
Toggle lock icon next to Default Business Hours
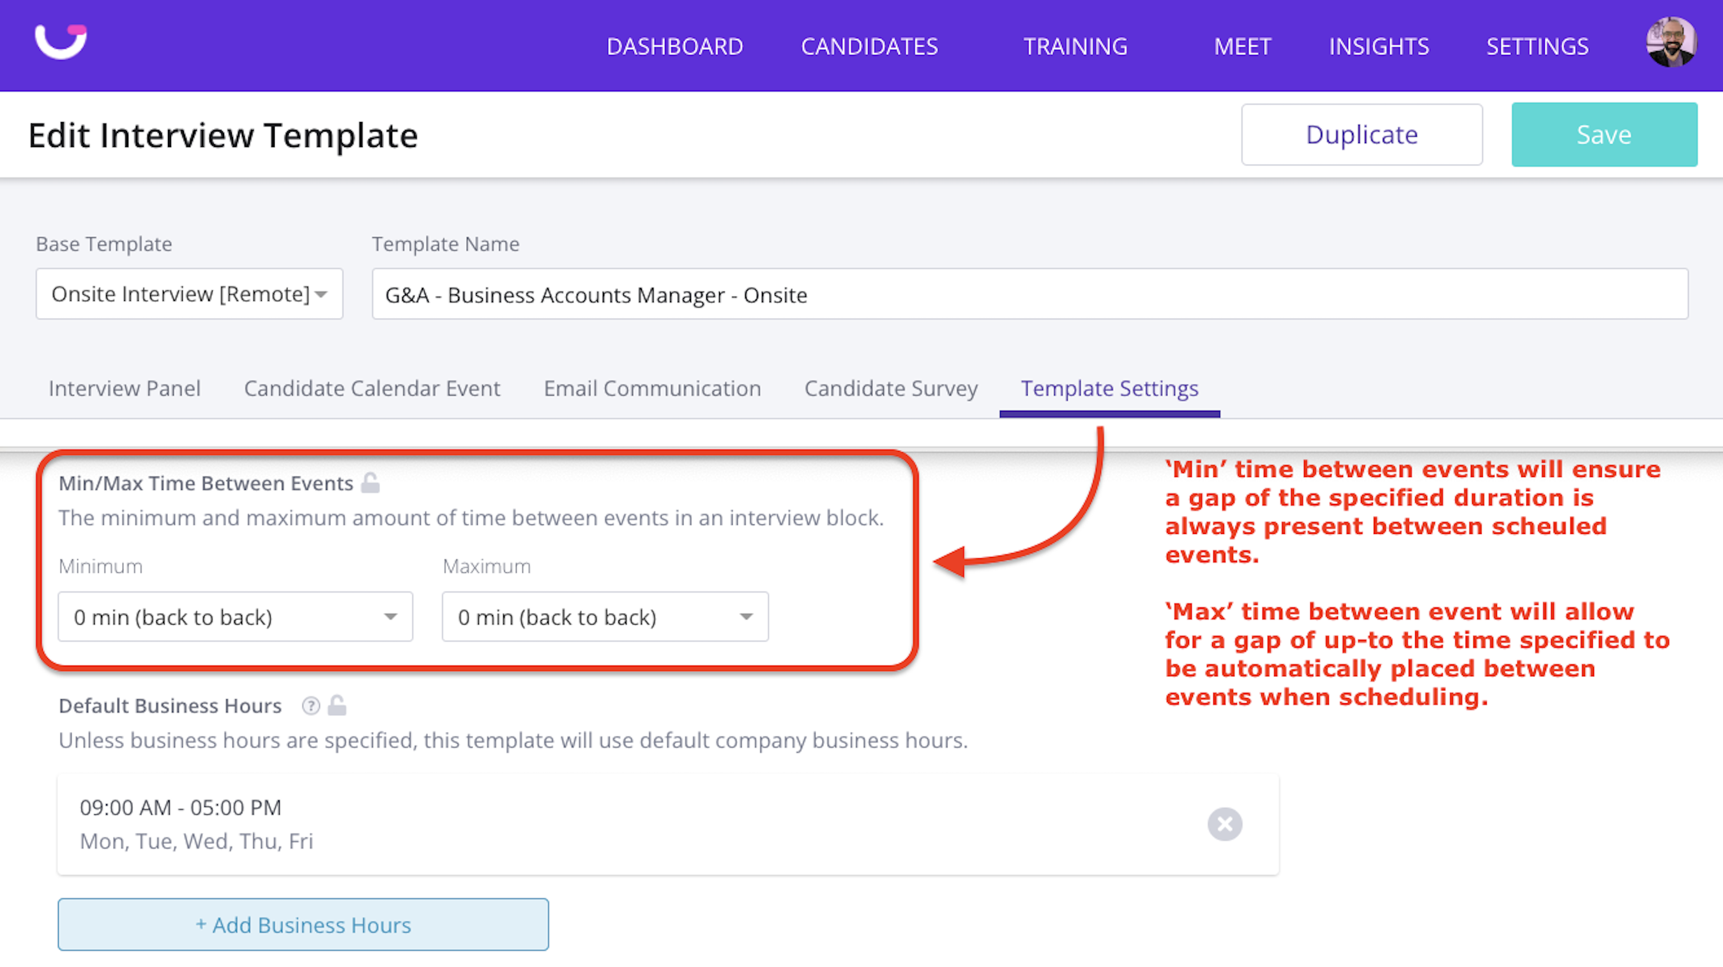337,706
